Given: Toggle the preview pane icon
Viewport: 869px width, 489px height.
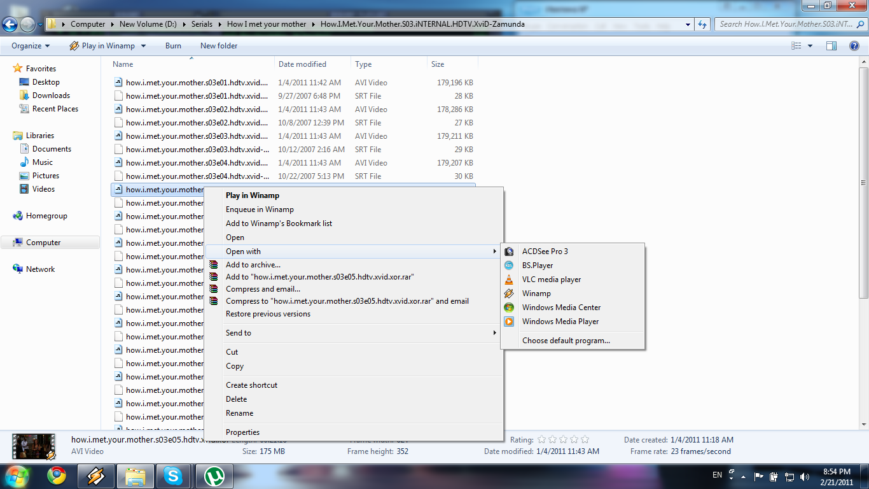Looking at the screenshot, I should (x=831, y=46).
